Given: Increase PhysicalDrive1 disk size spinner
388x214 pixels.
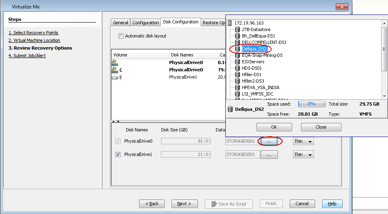Looking at the screenshot, I should pyautogui.click(x=208, y=153).
